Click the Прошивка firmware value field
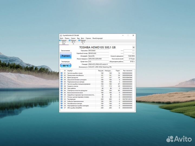This screenshot has width=195, height=146. [x=99, y=51]
